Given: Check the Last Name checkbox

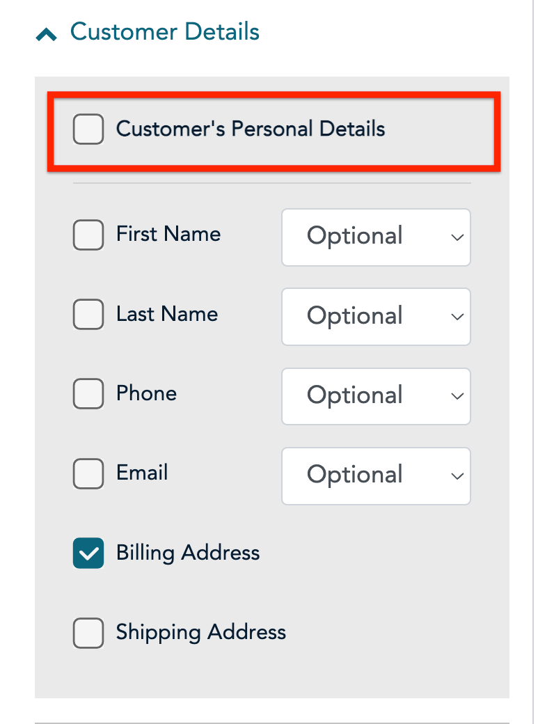Looking at the screenshot, I should tap(88, 314).
